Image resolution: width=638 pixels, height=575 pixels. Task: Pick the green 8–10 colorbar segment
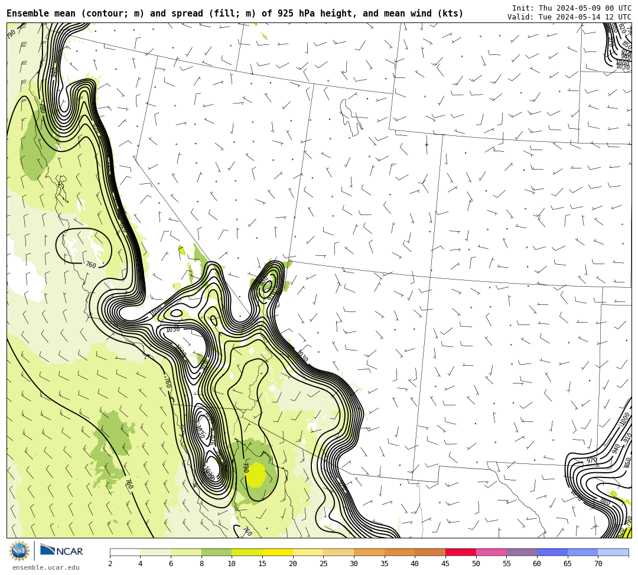tap(216, 552)
